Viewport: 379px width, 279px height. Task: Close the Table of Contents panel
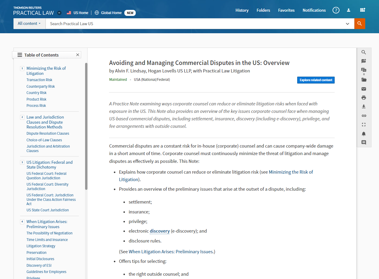coord(78,55)
